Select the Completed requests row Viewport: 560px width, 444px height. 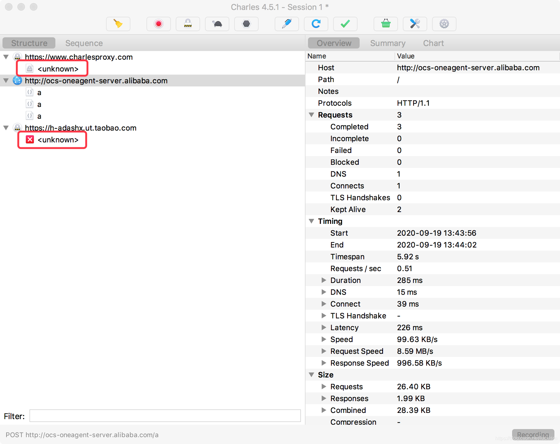point(433,127)
